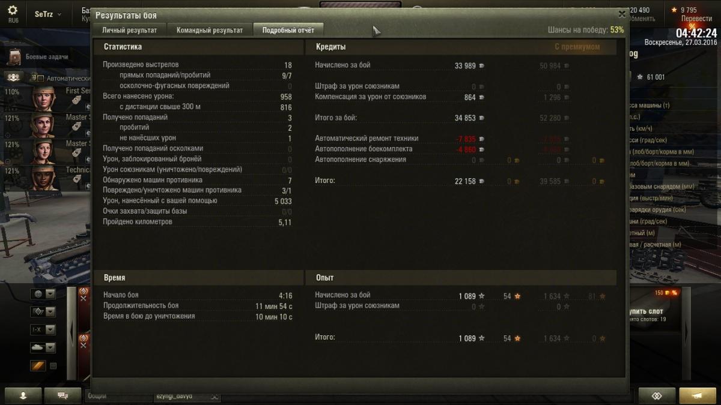Switch to the Командный результат tab
The height and width of the screenshot is (405, 721).
[x=210, y=30]
